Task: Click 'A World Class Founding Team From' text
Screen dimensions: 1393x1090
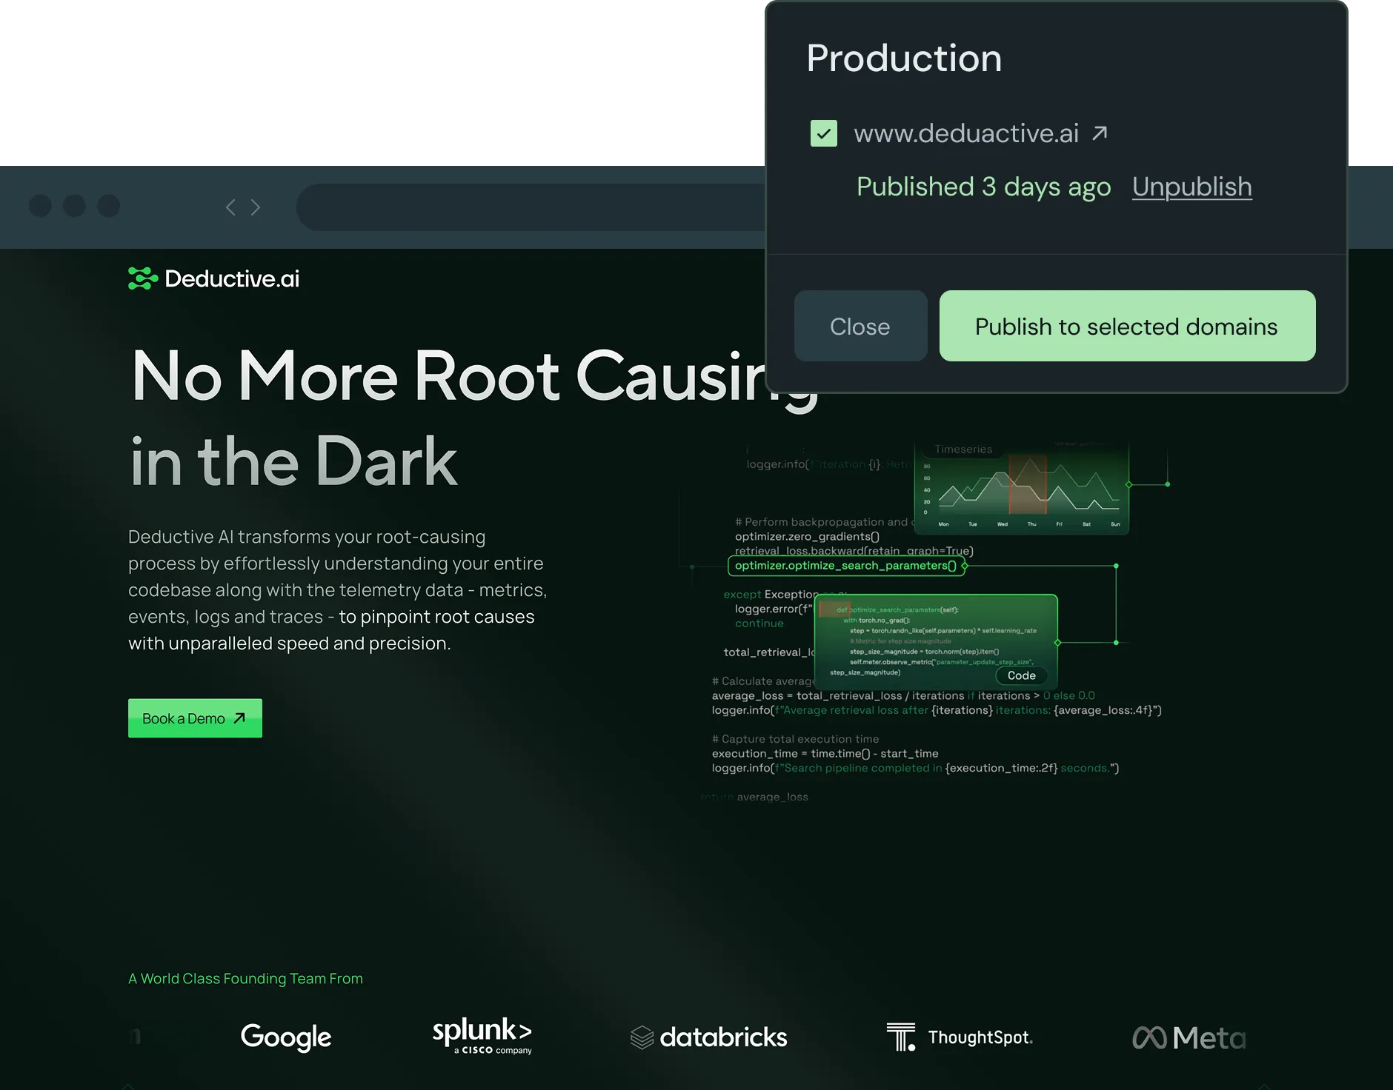Action: (245, 978)
